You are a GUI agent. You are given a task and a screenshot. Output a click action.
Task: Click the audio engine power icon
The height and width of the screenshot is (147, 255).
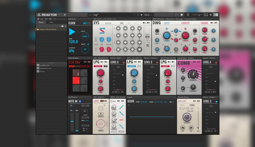211,15
